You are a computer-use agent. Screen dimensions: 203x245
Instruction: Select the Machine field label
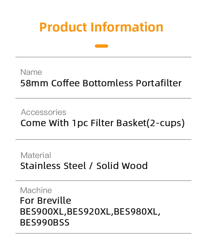coord(36,190)
